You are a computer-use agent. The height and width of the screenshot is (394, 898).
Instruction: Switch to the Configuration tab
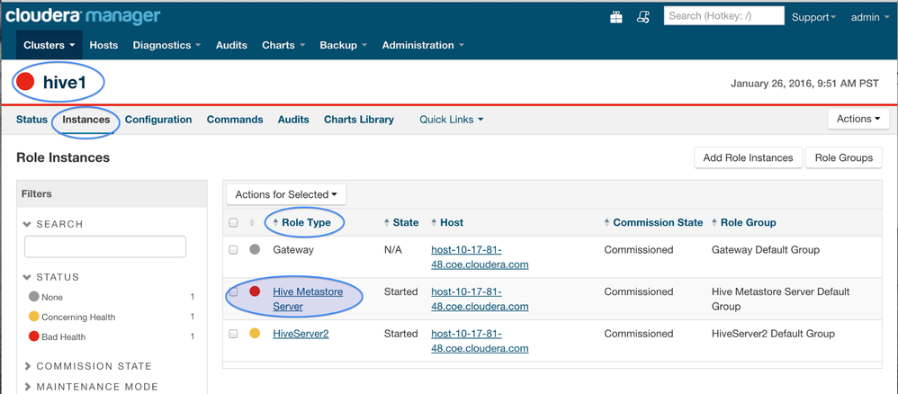point(158,120)
